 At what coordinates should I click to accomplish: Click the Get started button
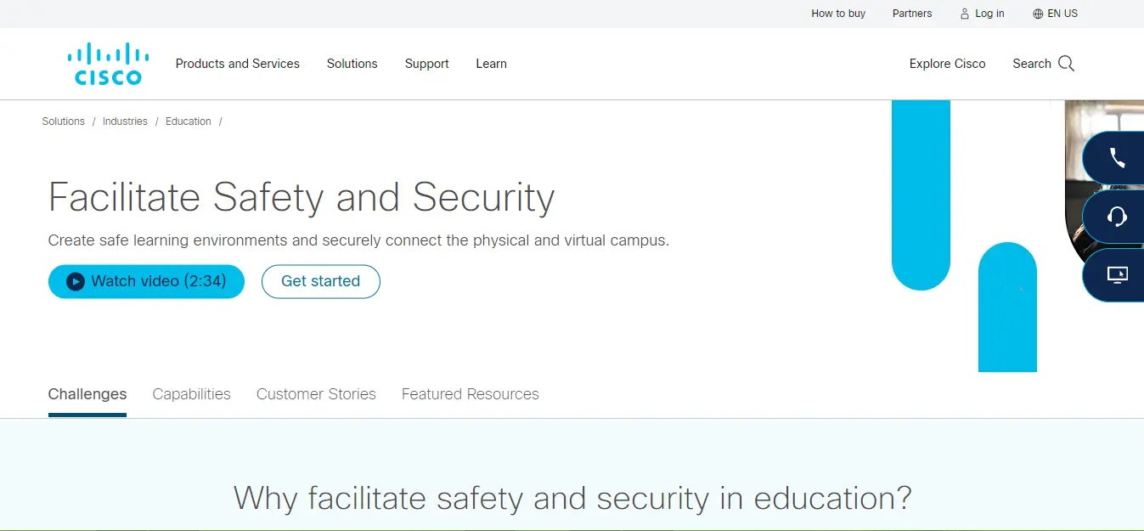click(320, 281)
